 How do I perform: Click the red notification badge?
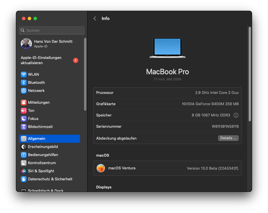[76, 60]
